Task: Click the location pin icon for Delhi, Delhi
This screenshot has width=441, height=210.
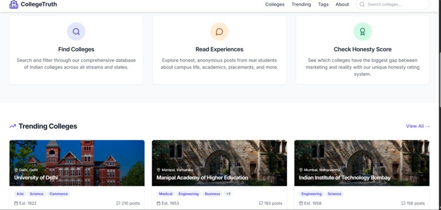Action: [x=16, y=170]
